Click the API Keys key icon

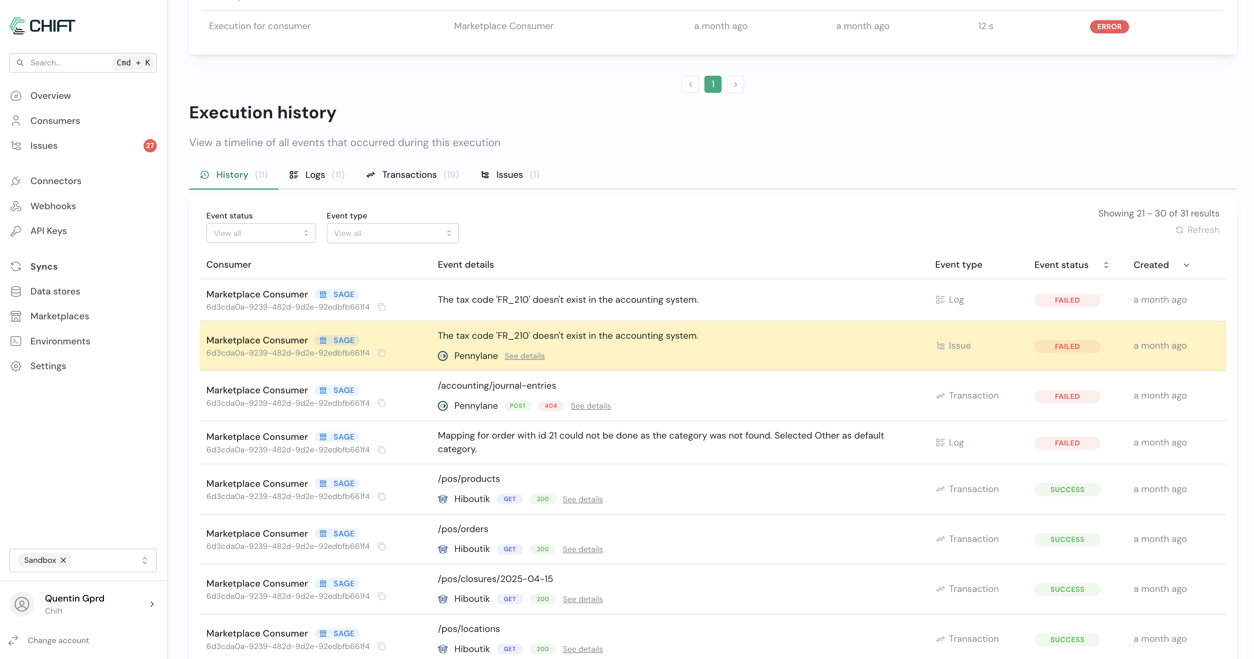click(x=16, y=231)
